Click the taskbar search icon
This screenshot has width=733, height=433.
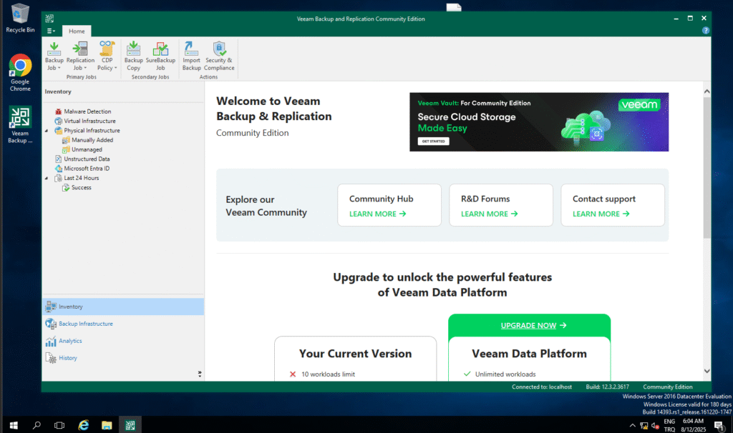point(37,425)
